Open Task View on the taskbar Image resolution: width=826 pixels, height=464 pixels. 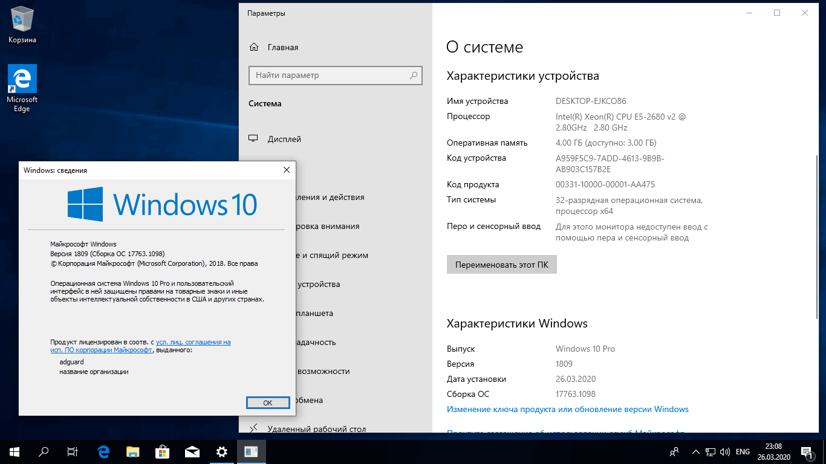(x=72, y=451)
